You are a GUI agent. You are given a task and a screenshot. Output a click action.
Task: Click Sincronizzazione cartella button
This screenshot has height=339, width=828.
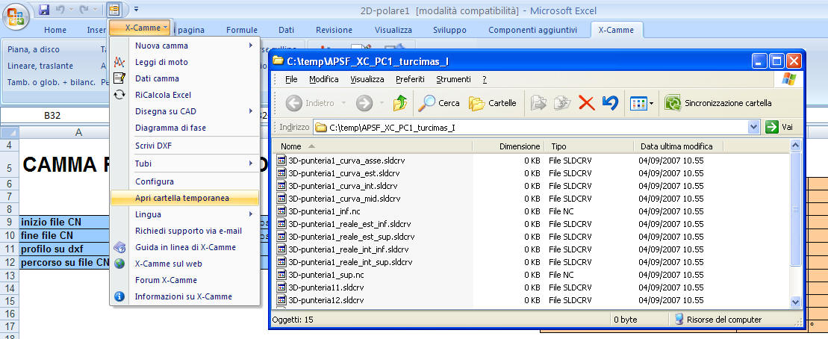[x=719, y=103]
